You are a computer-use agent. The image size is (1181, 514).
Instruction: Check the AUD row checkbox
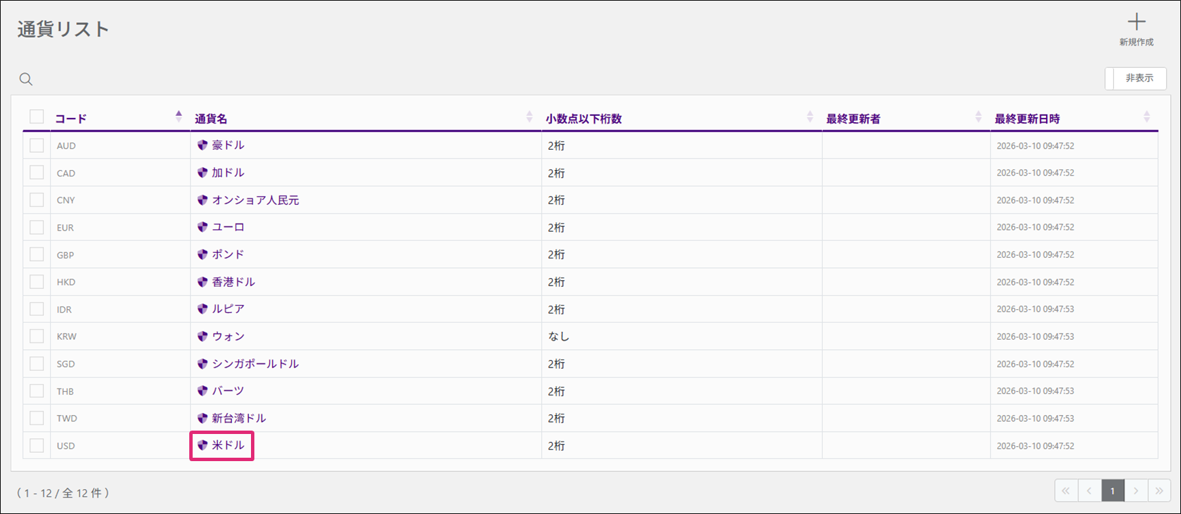tap(37, 146)
